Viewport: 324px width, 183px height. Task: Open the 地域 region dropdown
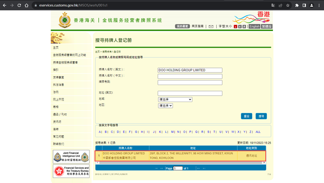pyautogui.click(x=175, y=100)
